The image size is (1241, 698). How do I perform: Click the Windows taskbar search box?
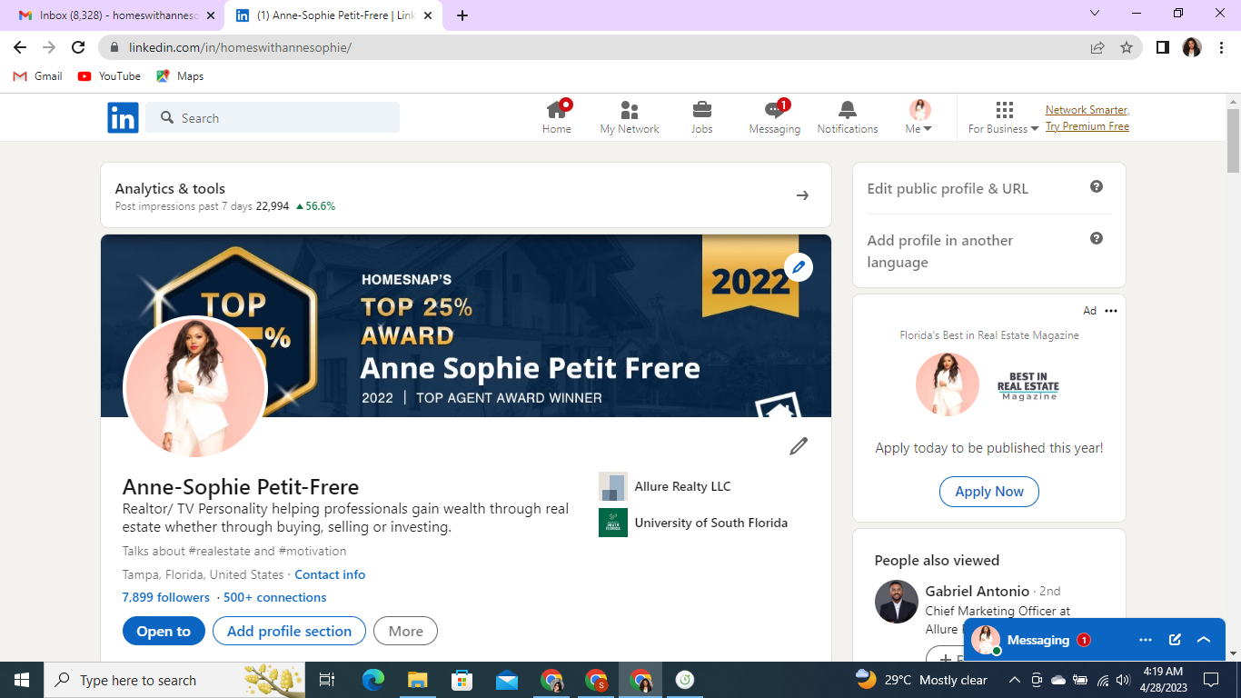coord(174,680)
